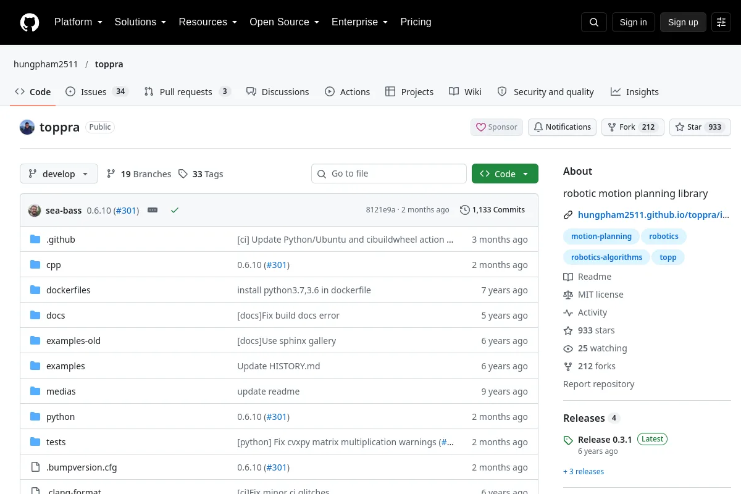Switch to the Discussions tab
This screenshot has width=741, height=494.
click(277, 92)
